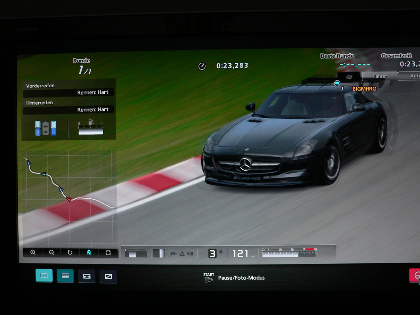Select driver BIGMHRO in the list
The height and width of the screenshot is (315, 420).
click(364, 89)
